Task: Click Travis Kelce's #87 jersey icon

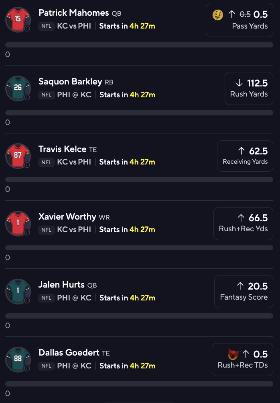Action: coord(18,156)
